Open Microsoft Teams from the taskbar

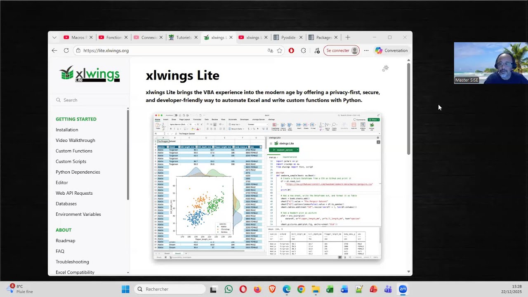(x=388, y=289)
